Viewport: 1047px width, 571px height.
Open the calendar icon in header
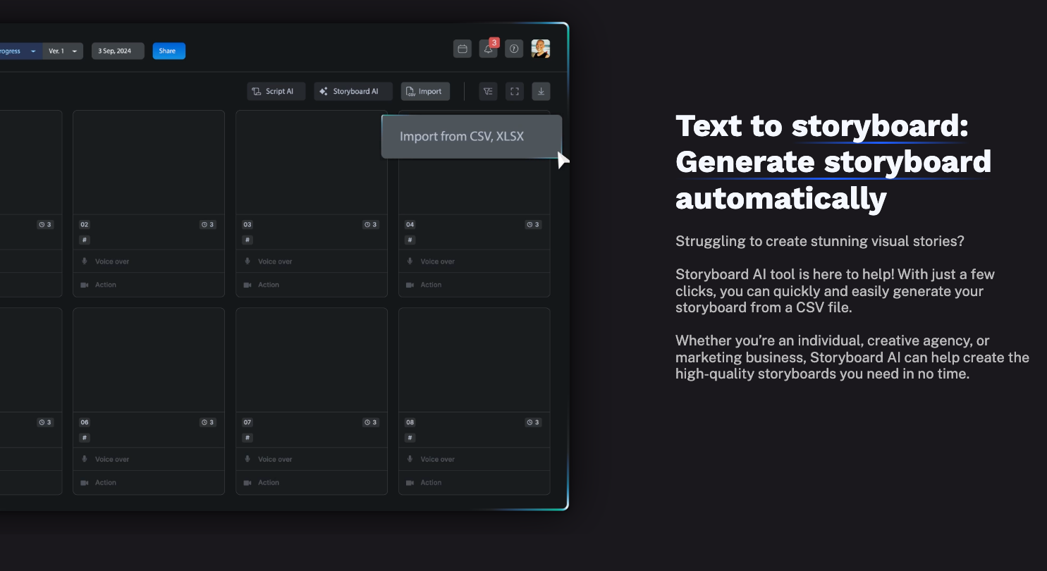click(x=463, y=49)
